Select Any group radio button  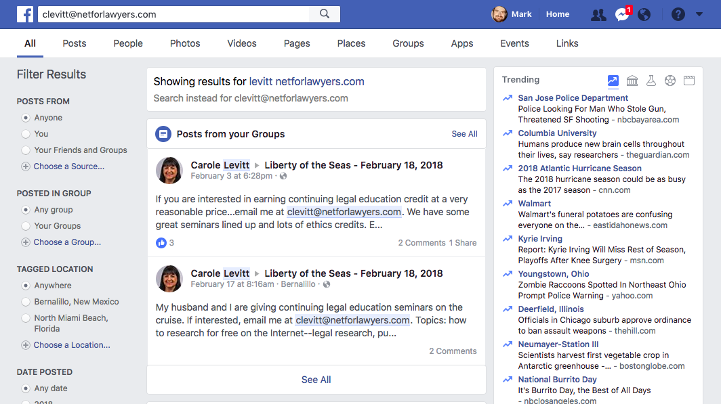coord(26,210)
